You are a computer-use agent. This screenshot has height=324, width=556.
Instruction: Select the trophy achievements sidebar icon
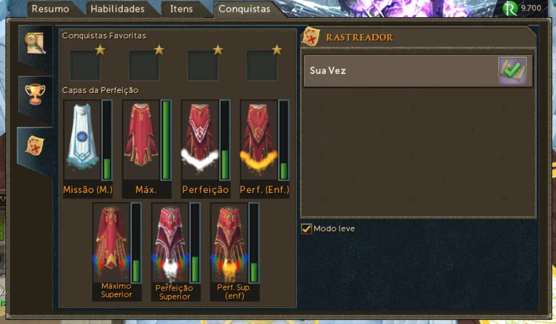click(35, 94)
